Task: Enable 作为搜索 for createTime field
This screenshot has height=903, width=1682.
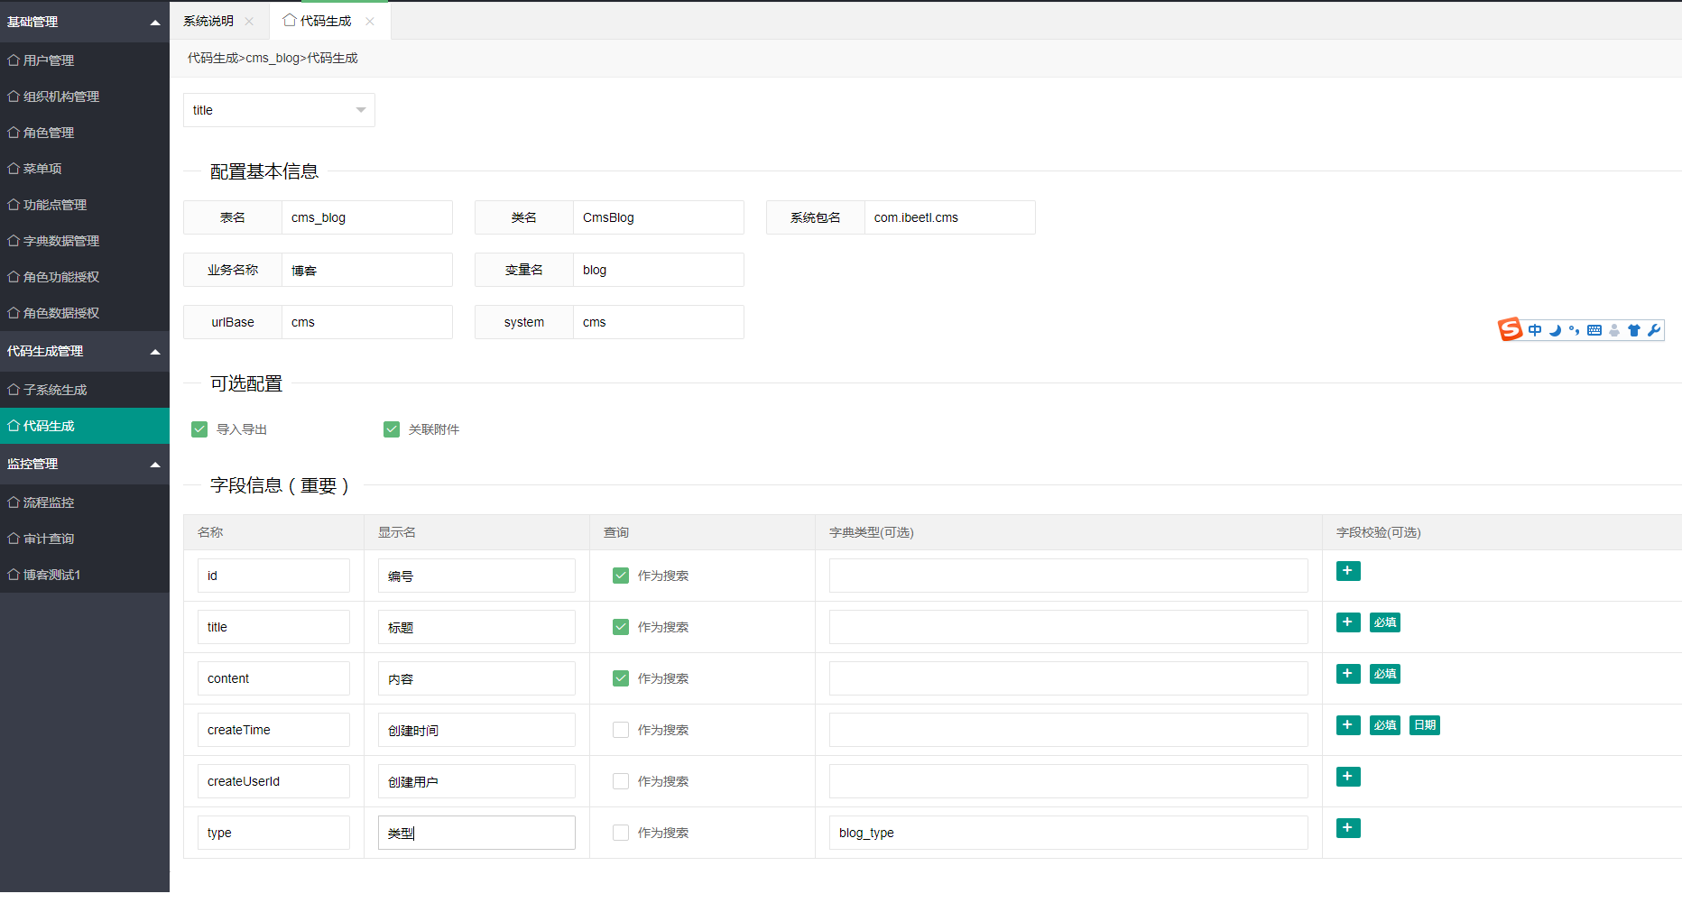Action: click(x=621, y=730)
